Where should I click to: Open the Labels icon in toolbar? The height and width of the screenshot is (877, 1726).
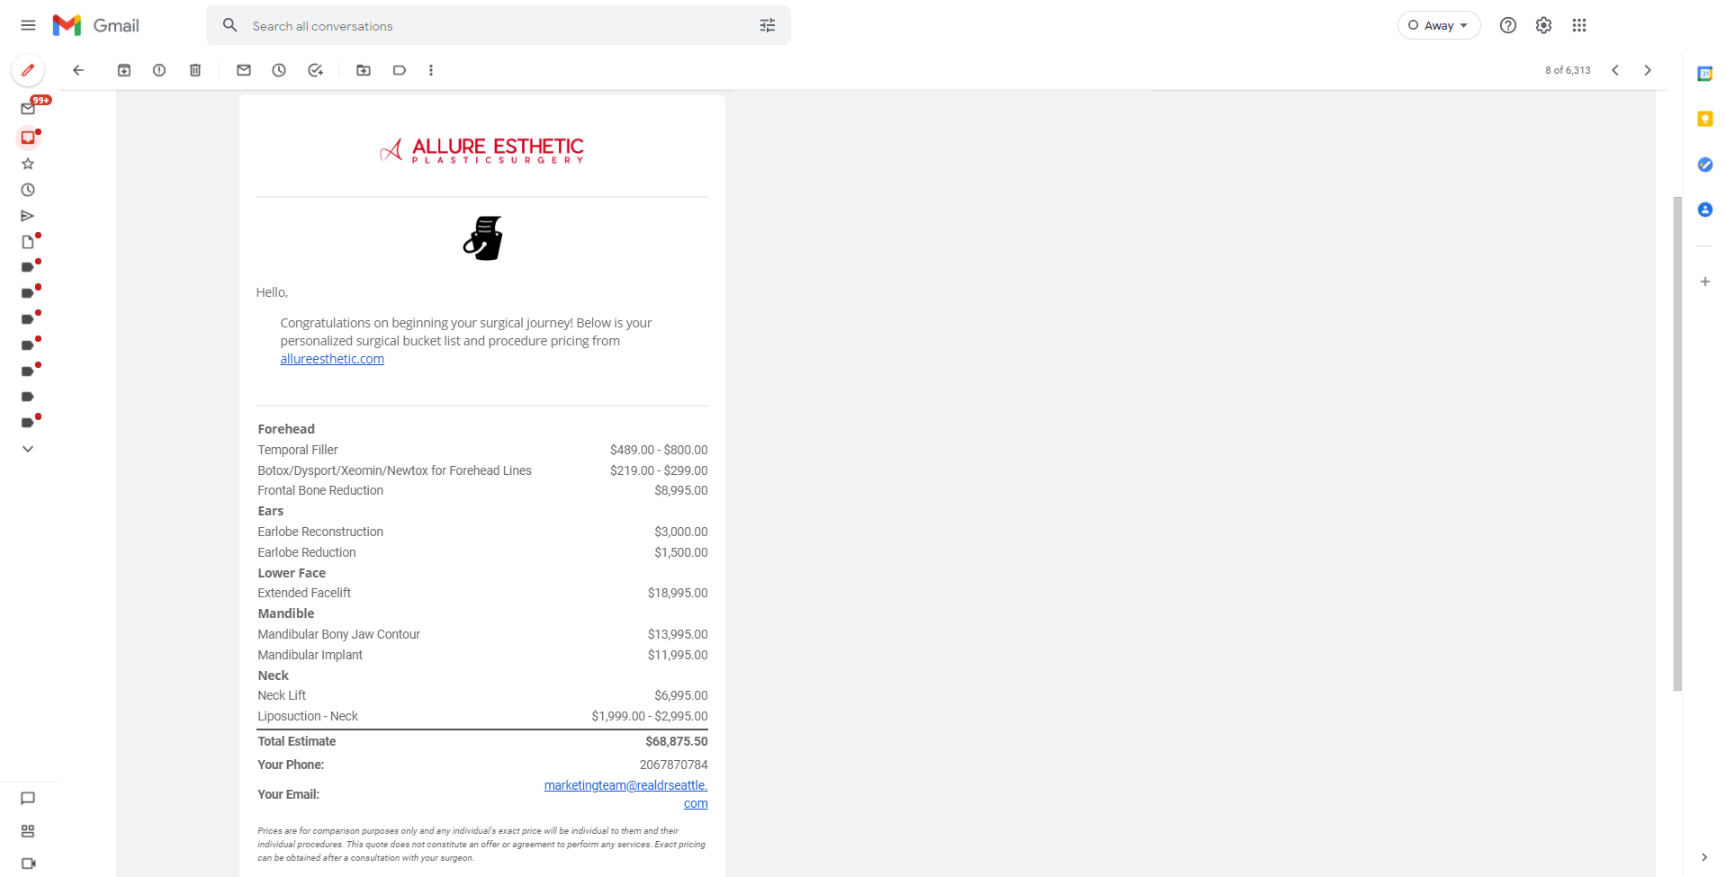[x=400, y=70]
